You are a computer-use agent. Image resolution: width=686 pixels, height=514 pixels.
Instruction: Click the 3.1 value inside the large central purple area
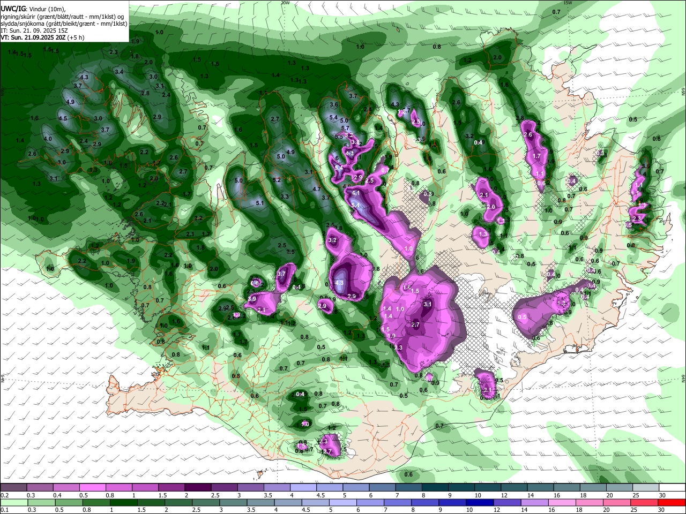(427, 304)
